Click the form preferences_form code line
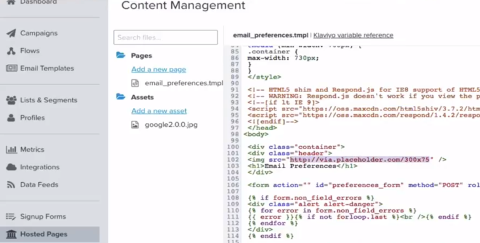 364,185
